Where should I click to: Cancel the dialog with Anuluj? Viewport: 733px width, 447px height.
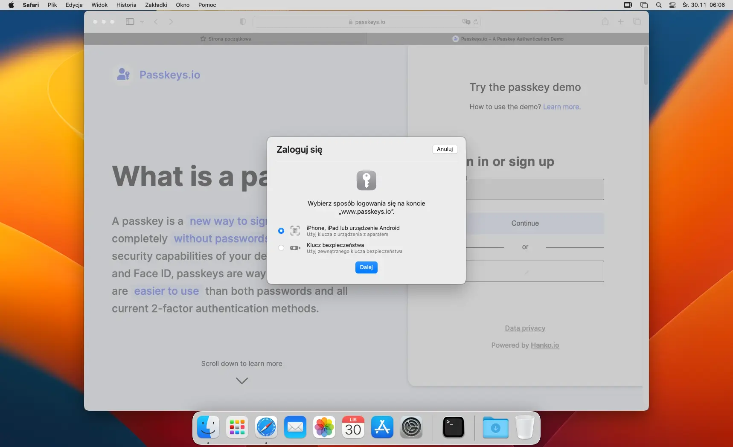click(x=445, y=149)
